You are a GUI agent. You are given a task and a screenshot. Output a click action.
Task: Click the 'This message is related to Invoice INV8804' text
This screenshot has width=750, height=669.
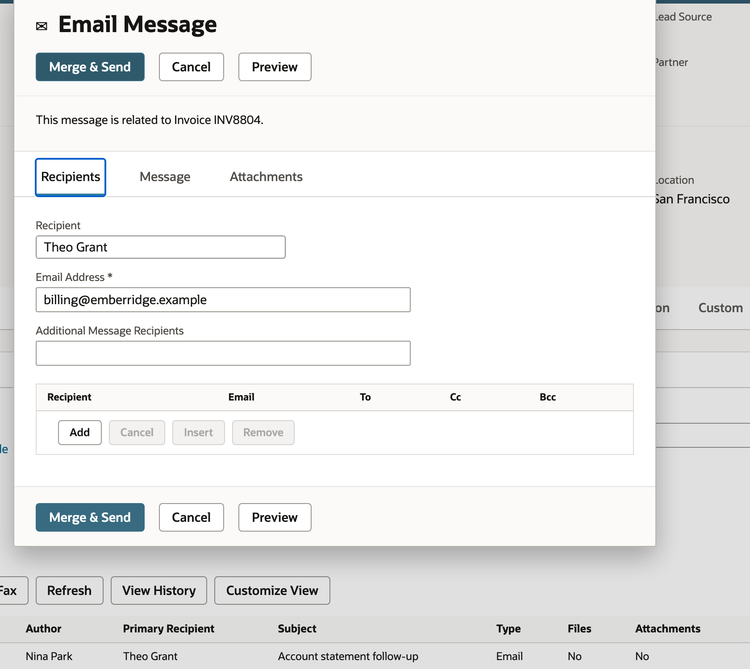coord(150,120)
